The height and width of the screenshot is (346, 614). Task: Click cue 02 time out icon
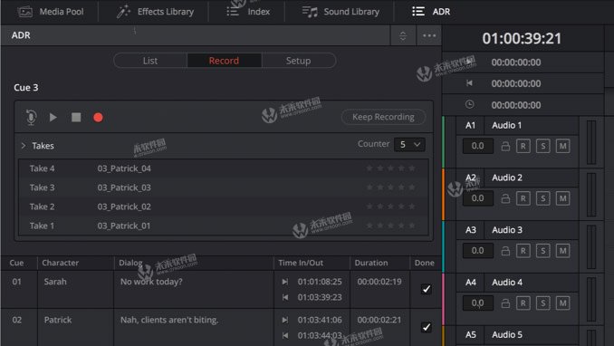[x=285, y=335]
